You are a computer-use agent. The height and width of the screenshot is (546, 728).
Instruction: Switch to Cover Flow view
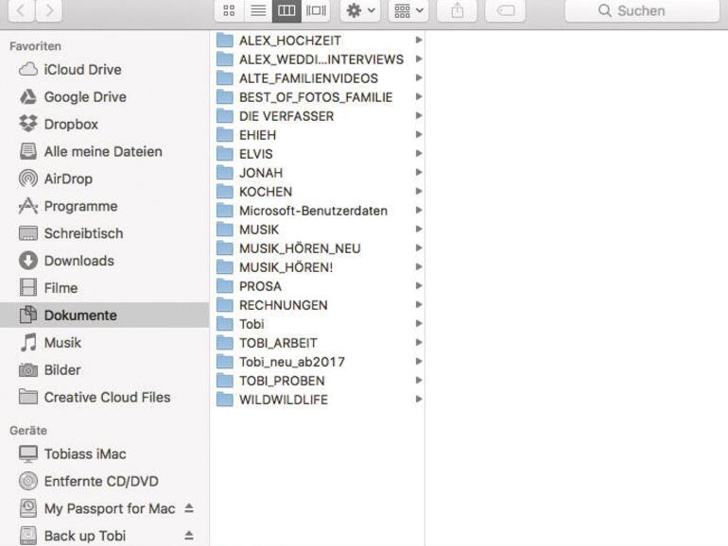point(316,10)
